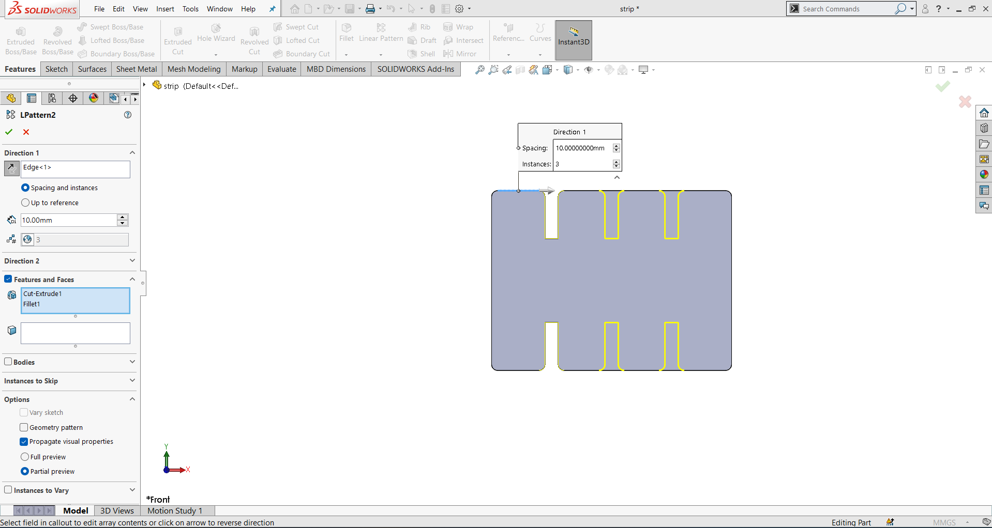
Task: Switch to the Sheet Metal tab
Action: pyautogui.click(x=137, y=69)
